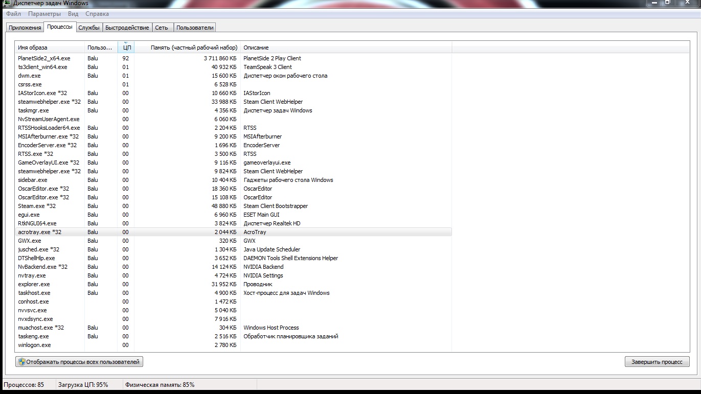The image size is (701, 394).
Task: Select the taskmgr.exe process
Action: coord(234,110)
